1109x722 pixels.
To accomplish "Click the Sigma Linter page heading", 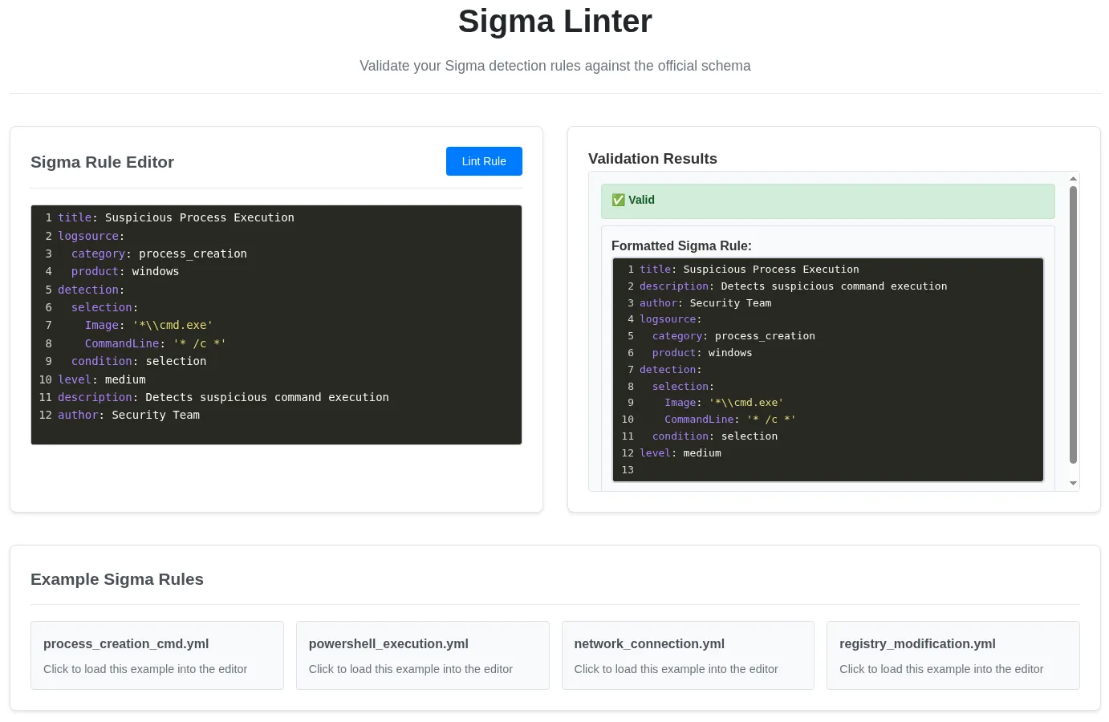I will (554, 22).
